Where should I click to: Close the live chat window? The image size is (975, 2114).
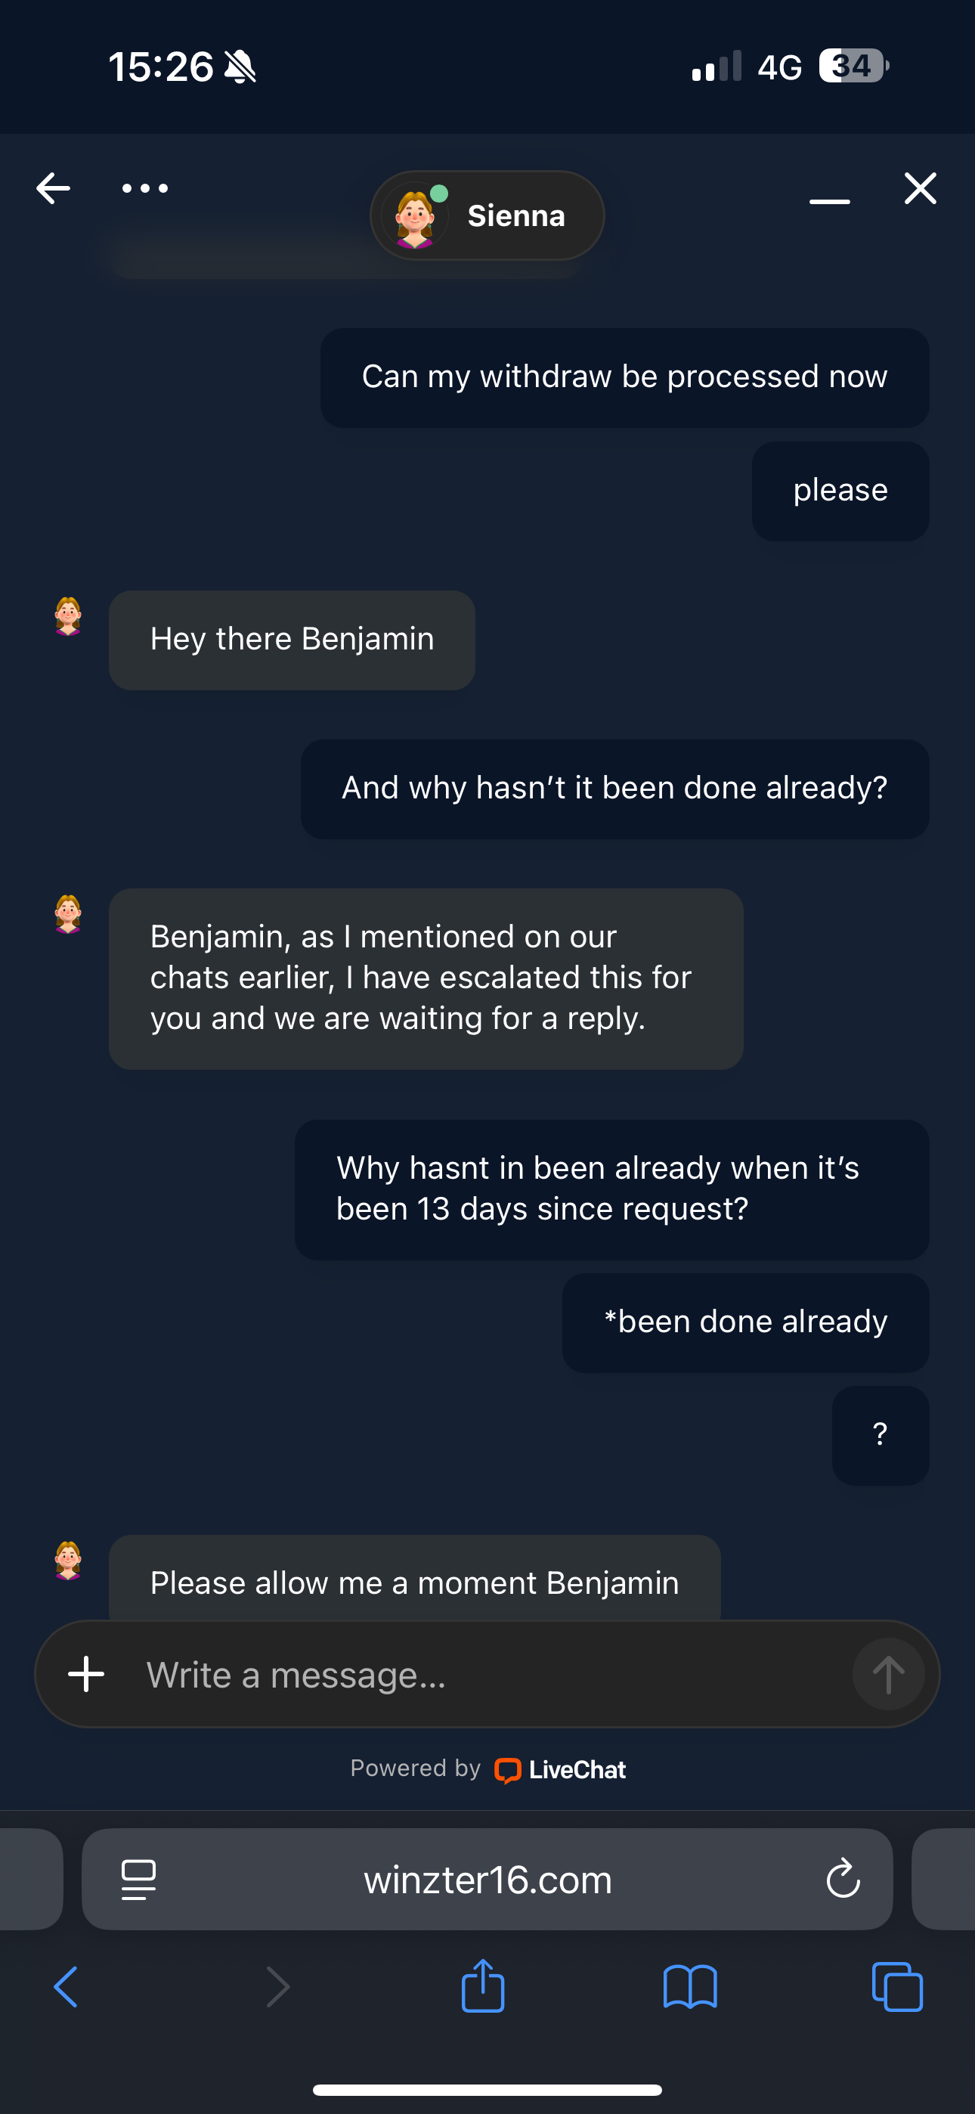coord(920,188)
